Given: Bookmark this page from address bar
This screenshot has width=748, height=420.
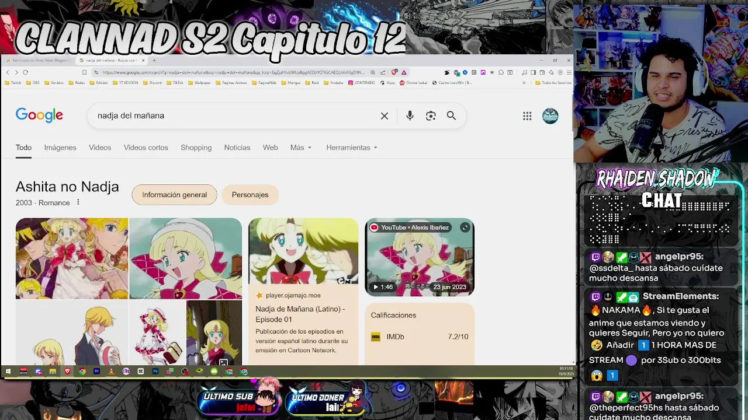Looking at the screenshot, I should [84, 72].
